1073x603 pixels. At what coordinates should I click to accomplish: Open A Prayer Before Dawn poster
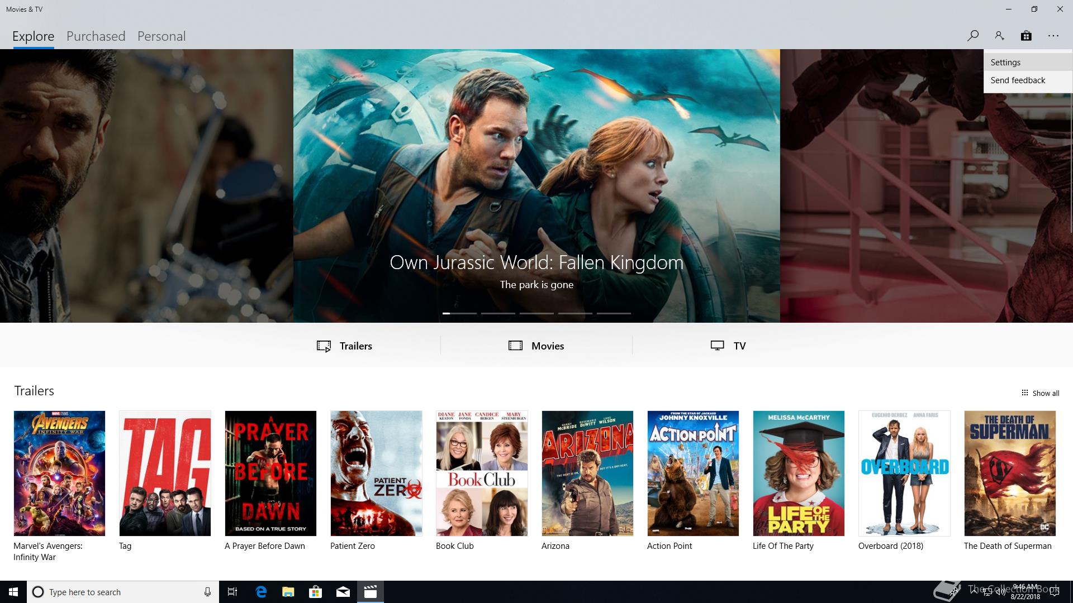pos(270,473)
